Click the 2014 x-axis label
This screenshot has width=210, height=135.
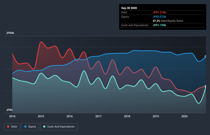12,116
